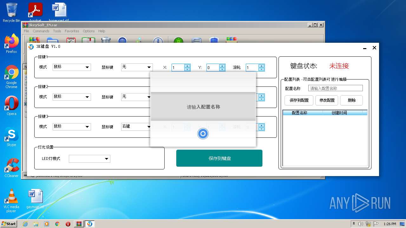Click the WinRAR Info icon
Viewport: 406px width, 228px height.
click(x=158, y=40)
